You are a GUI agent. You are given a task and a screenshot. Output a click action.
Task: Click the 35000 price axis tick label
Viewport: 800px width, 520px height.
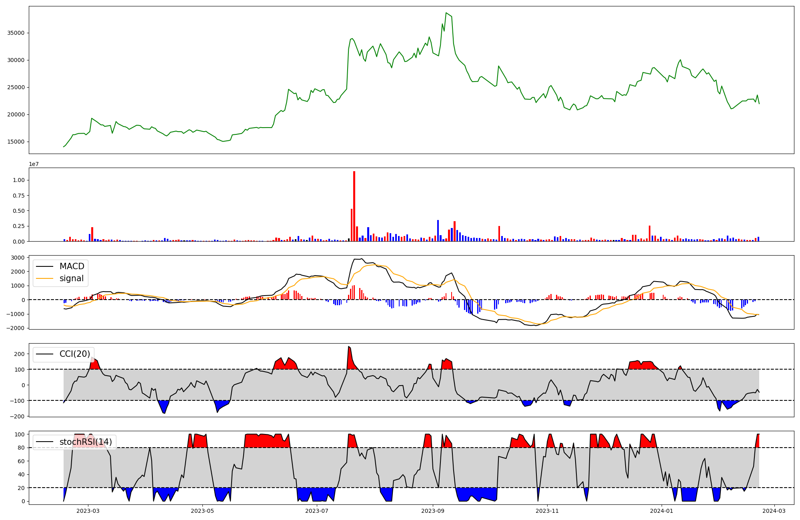point(16,33)
